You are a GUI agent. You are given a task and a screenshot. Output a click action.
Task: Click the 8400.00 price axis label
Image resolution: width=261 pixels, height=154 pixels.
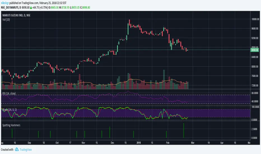[x=255, y=57]
